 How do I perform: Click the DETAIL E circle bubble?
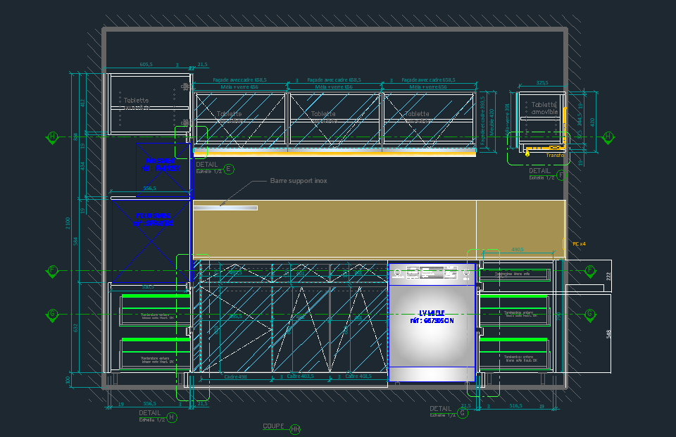pos(228,169)
